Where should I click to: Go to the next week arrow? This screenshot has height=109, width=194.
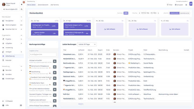(158, 13)
